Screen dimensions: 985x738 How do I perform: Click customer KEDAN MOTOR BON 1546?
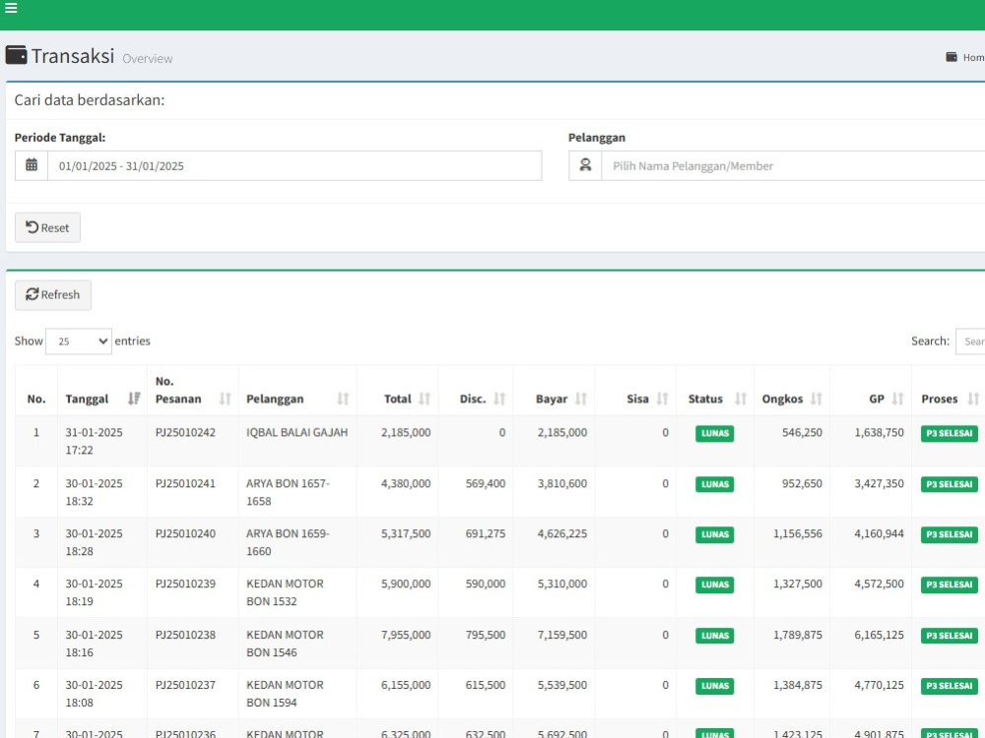tap(286, 644)
